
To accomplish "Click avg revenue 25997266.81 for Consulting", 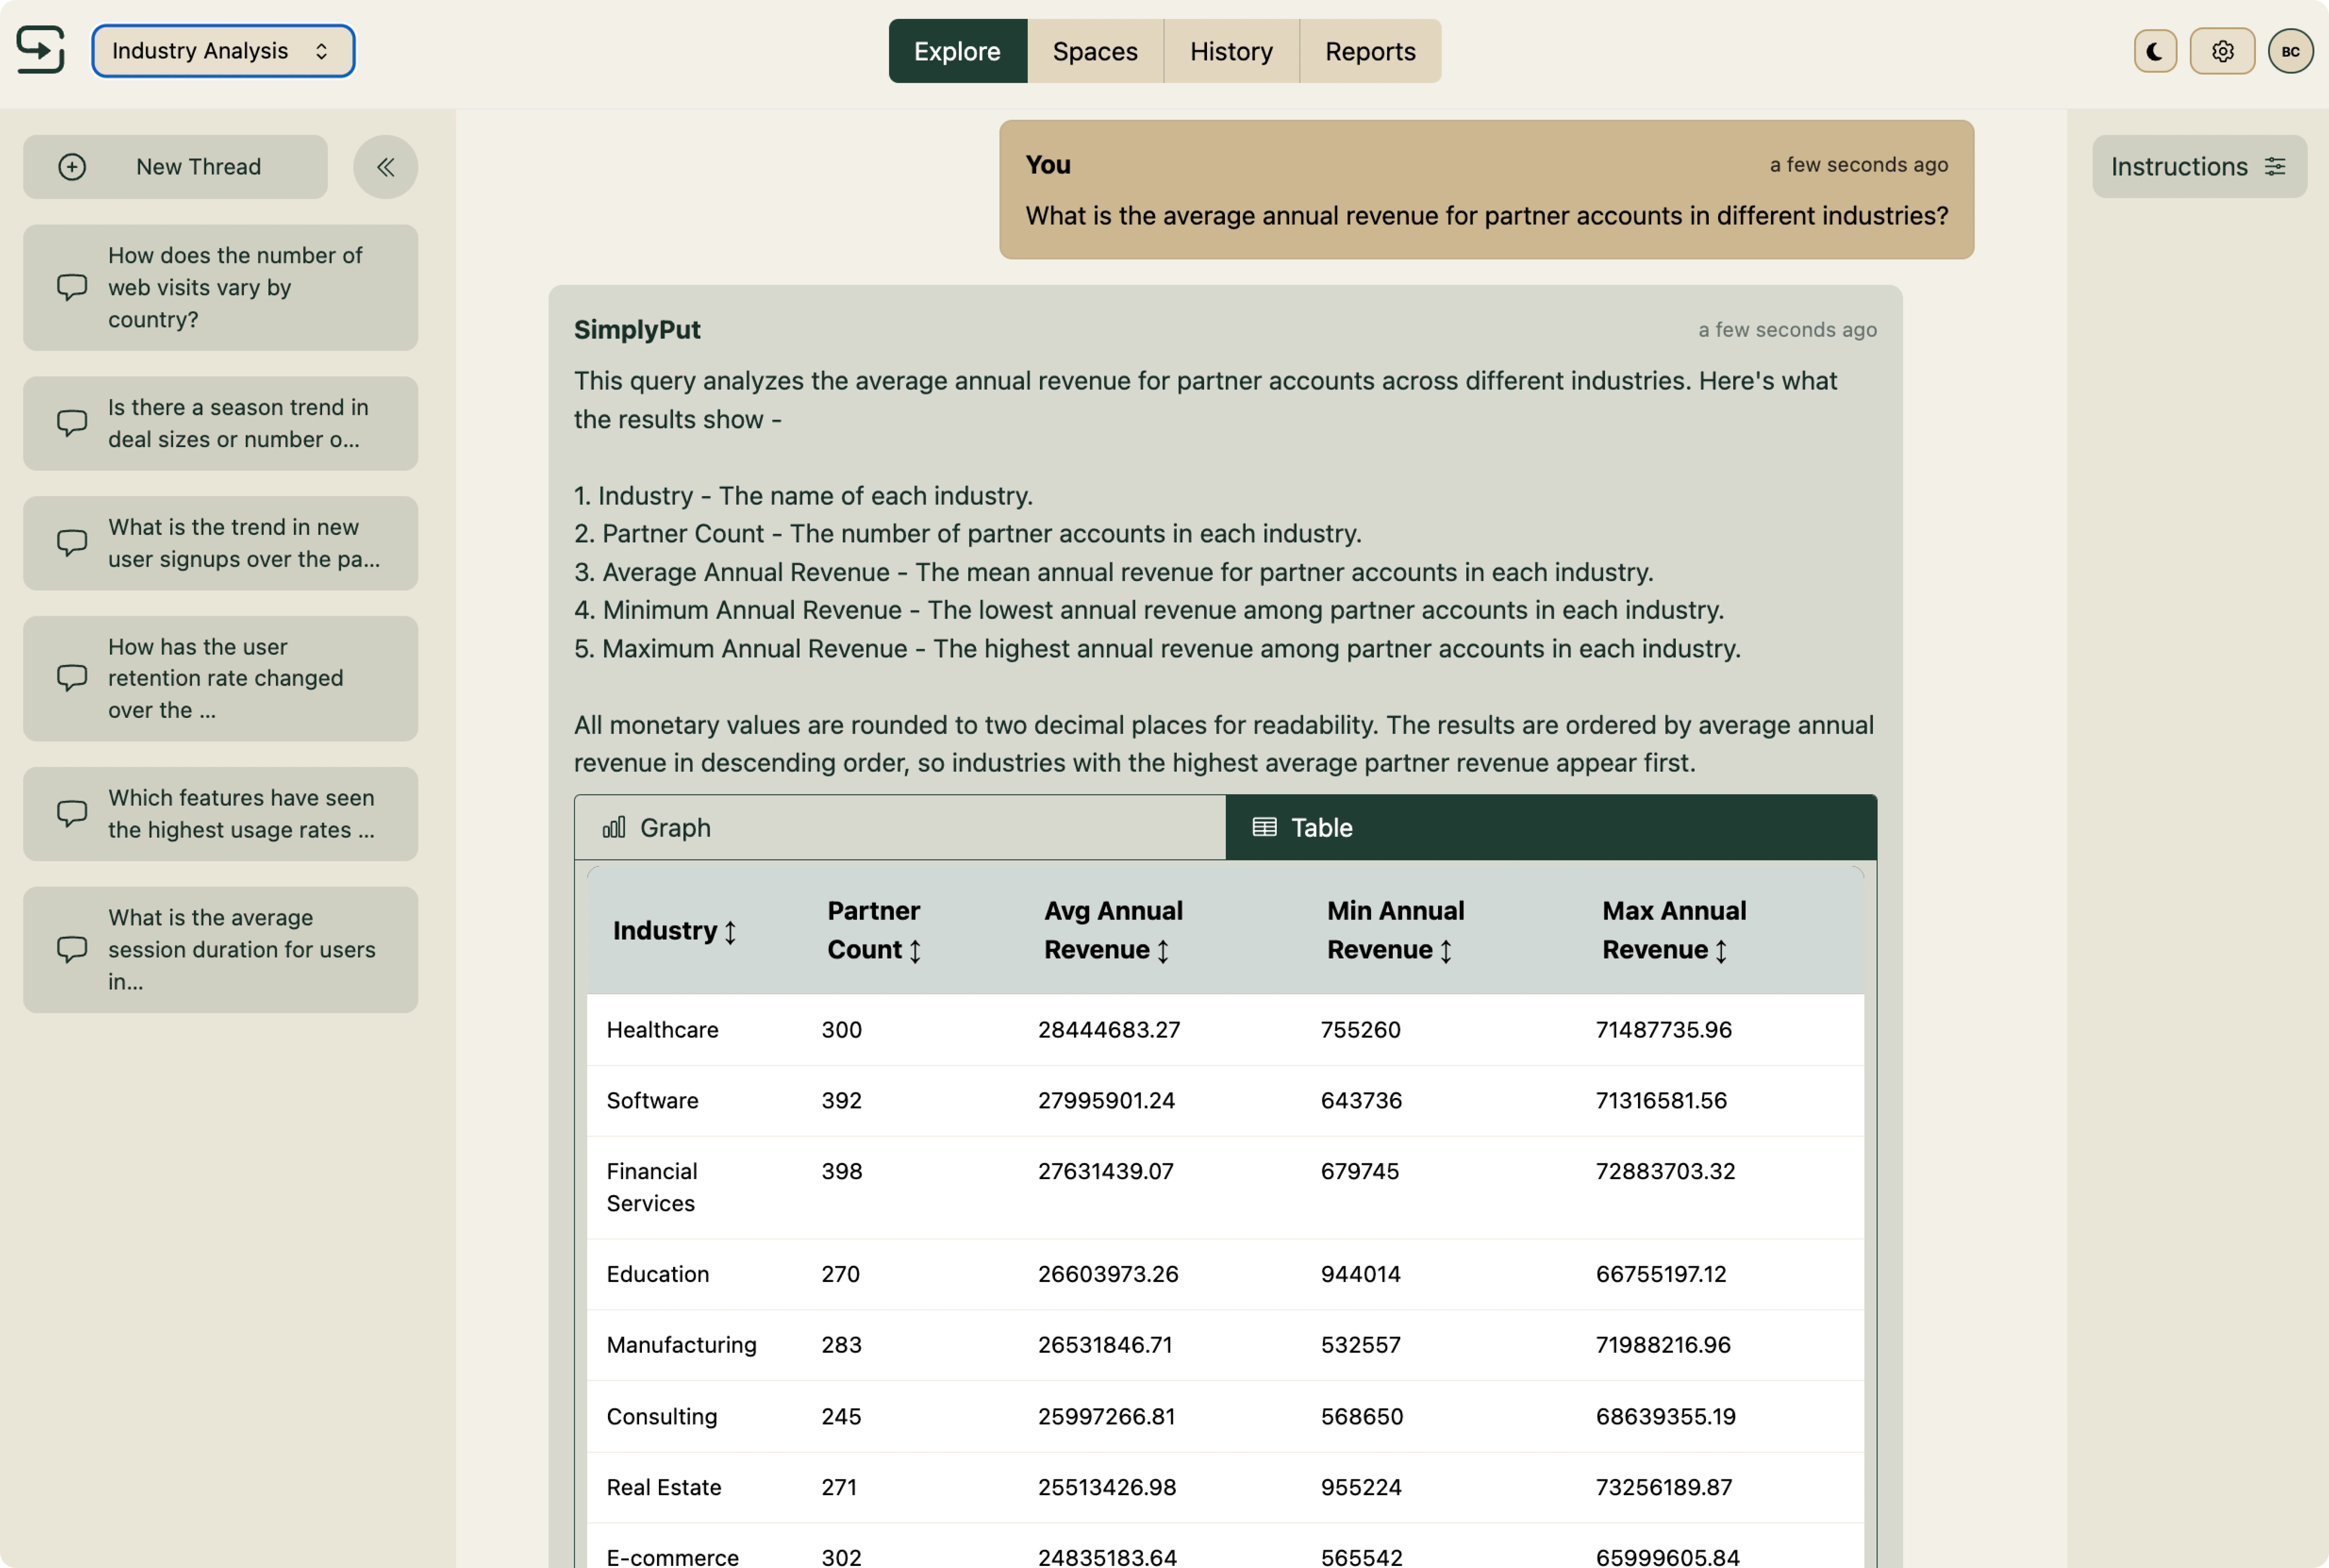I will point(1106,1417).
